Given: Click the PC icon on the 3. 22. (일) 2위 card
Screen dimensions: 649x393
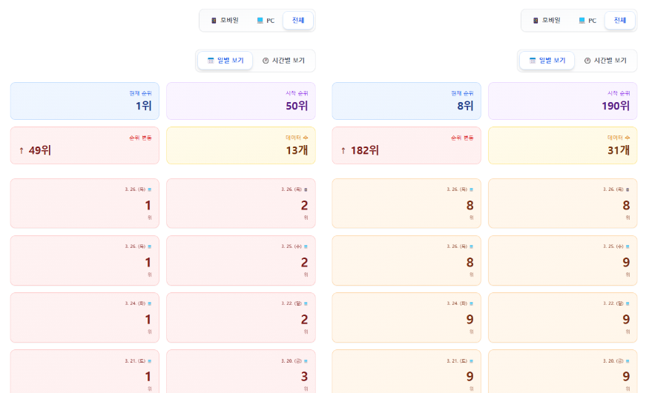Looking at the screenshot, I should (x=306, y=303).
